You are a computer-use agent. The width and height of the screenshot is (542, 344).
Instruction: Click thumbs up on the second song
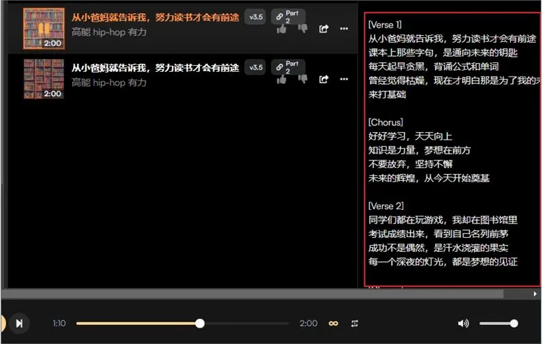282,79
